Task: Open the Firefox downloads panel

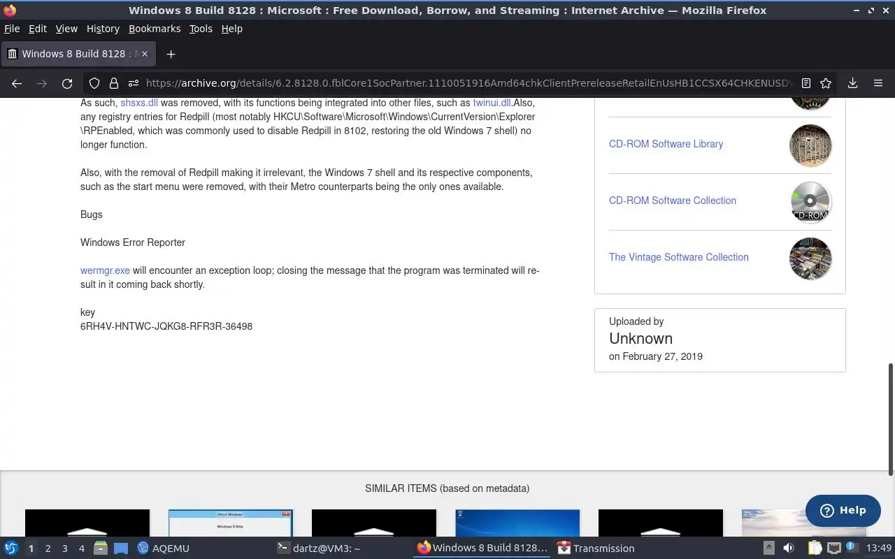Action: 853,83
